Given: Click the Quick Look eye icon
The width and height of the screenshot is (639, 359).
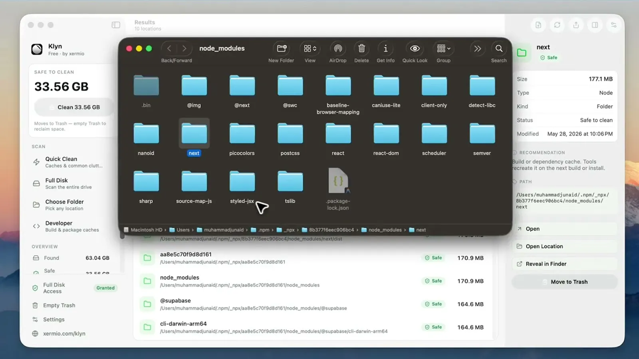Looking at the screenshot, I should pos(415,48).
